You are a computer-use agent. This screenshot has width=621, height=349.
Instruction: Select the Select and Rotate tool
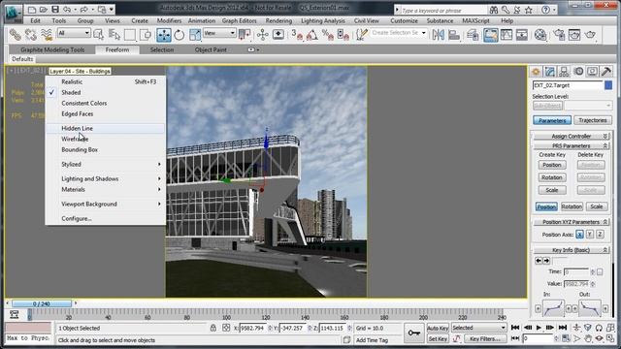pos(179,35)
